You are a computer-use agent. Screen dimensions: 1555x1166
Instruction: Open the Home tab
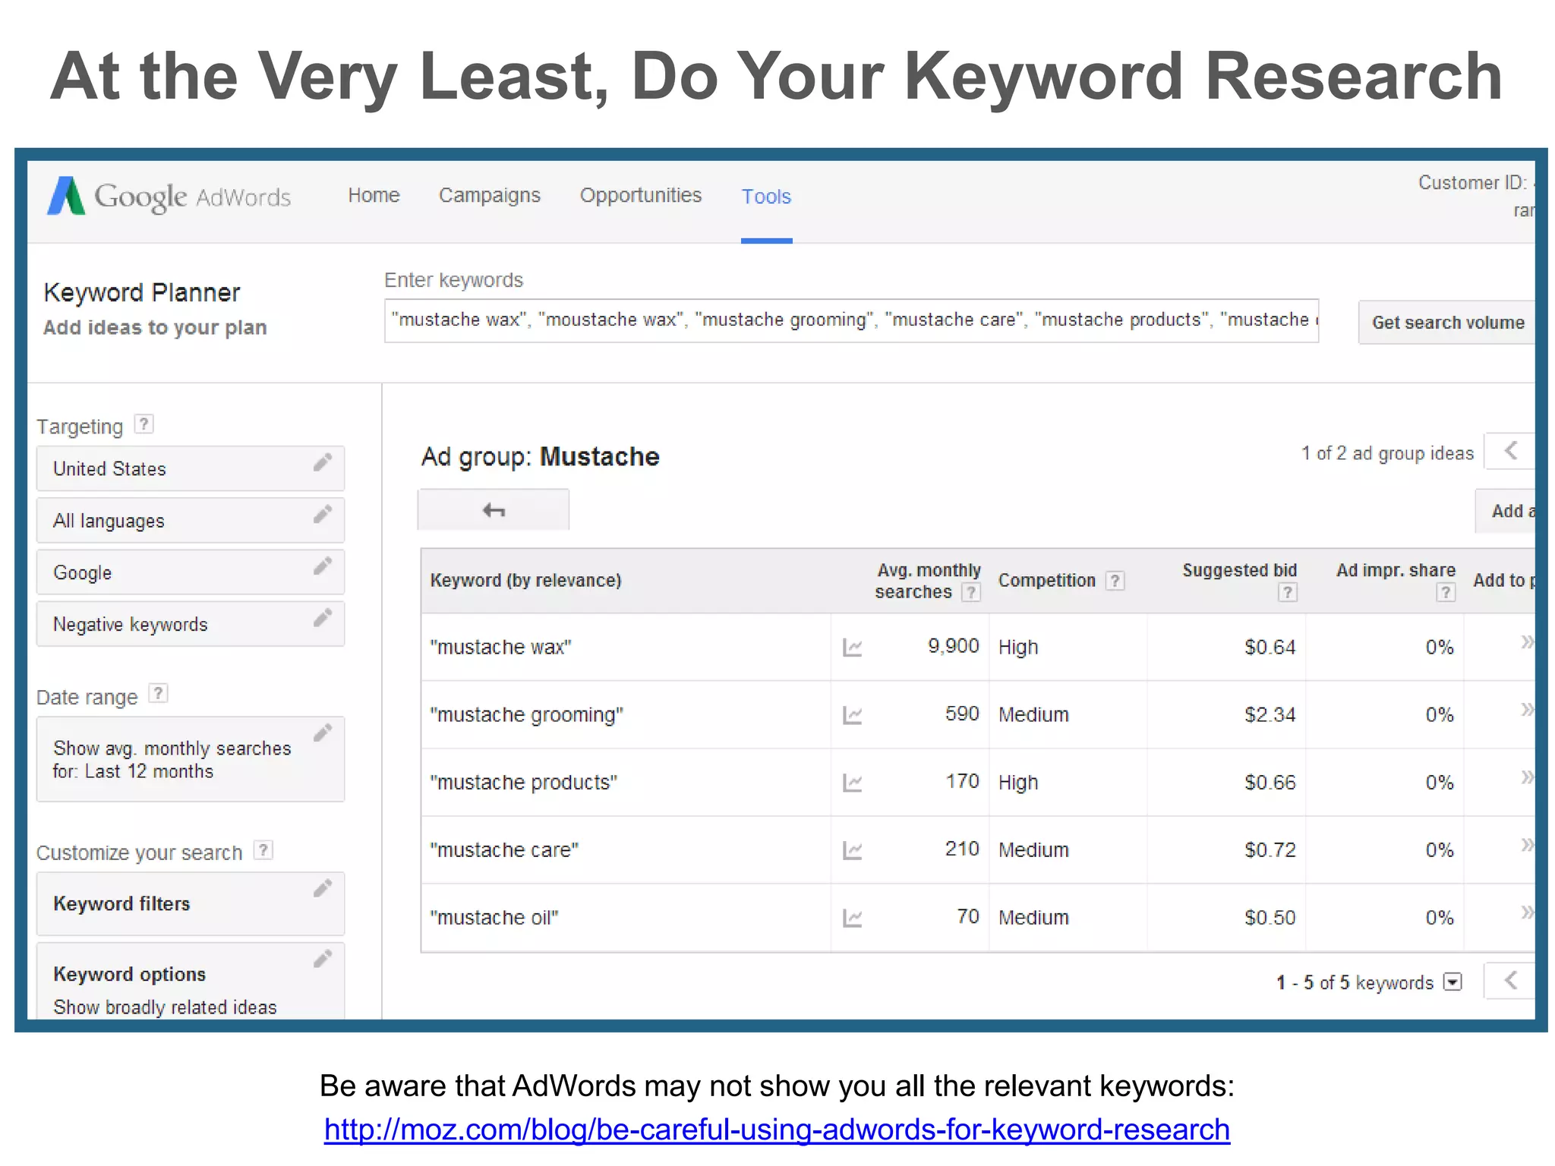374,195
